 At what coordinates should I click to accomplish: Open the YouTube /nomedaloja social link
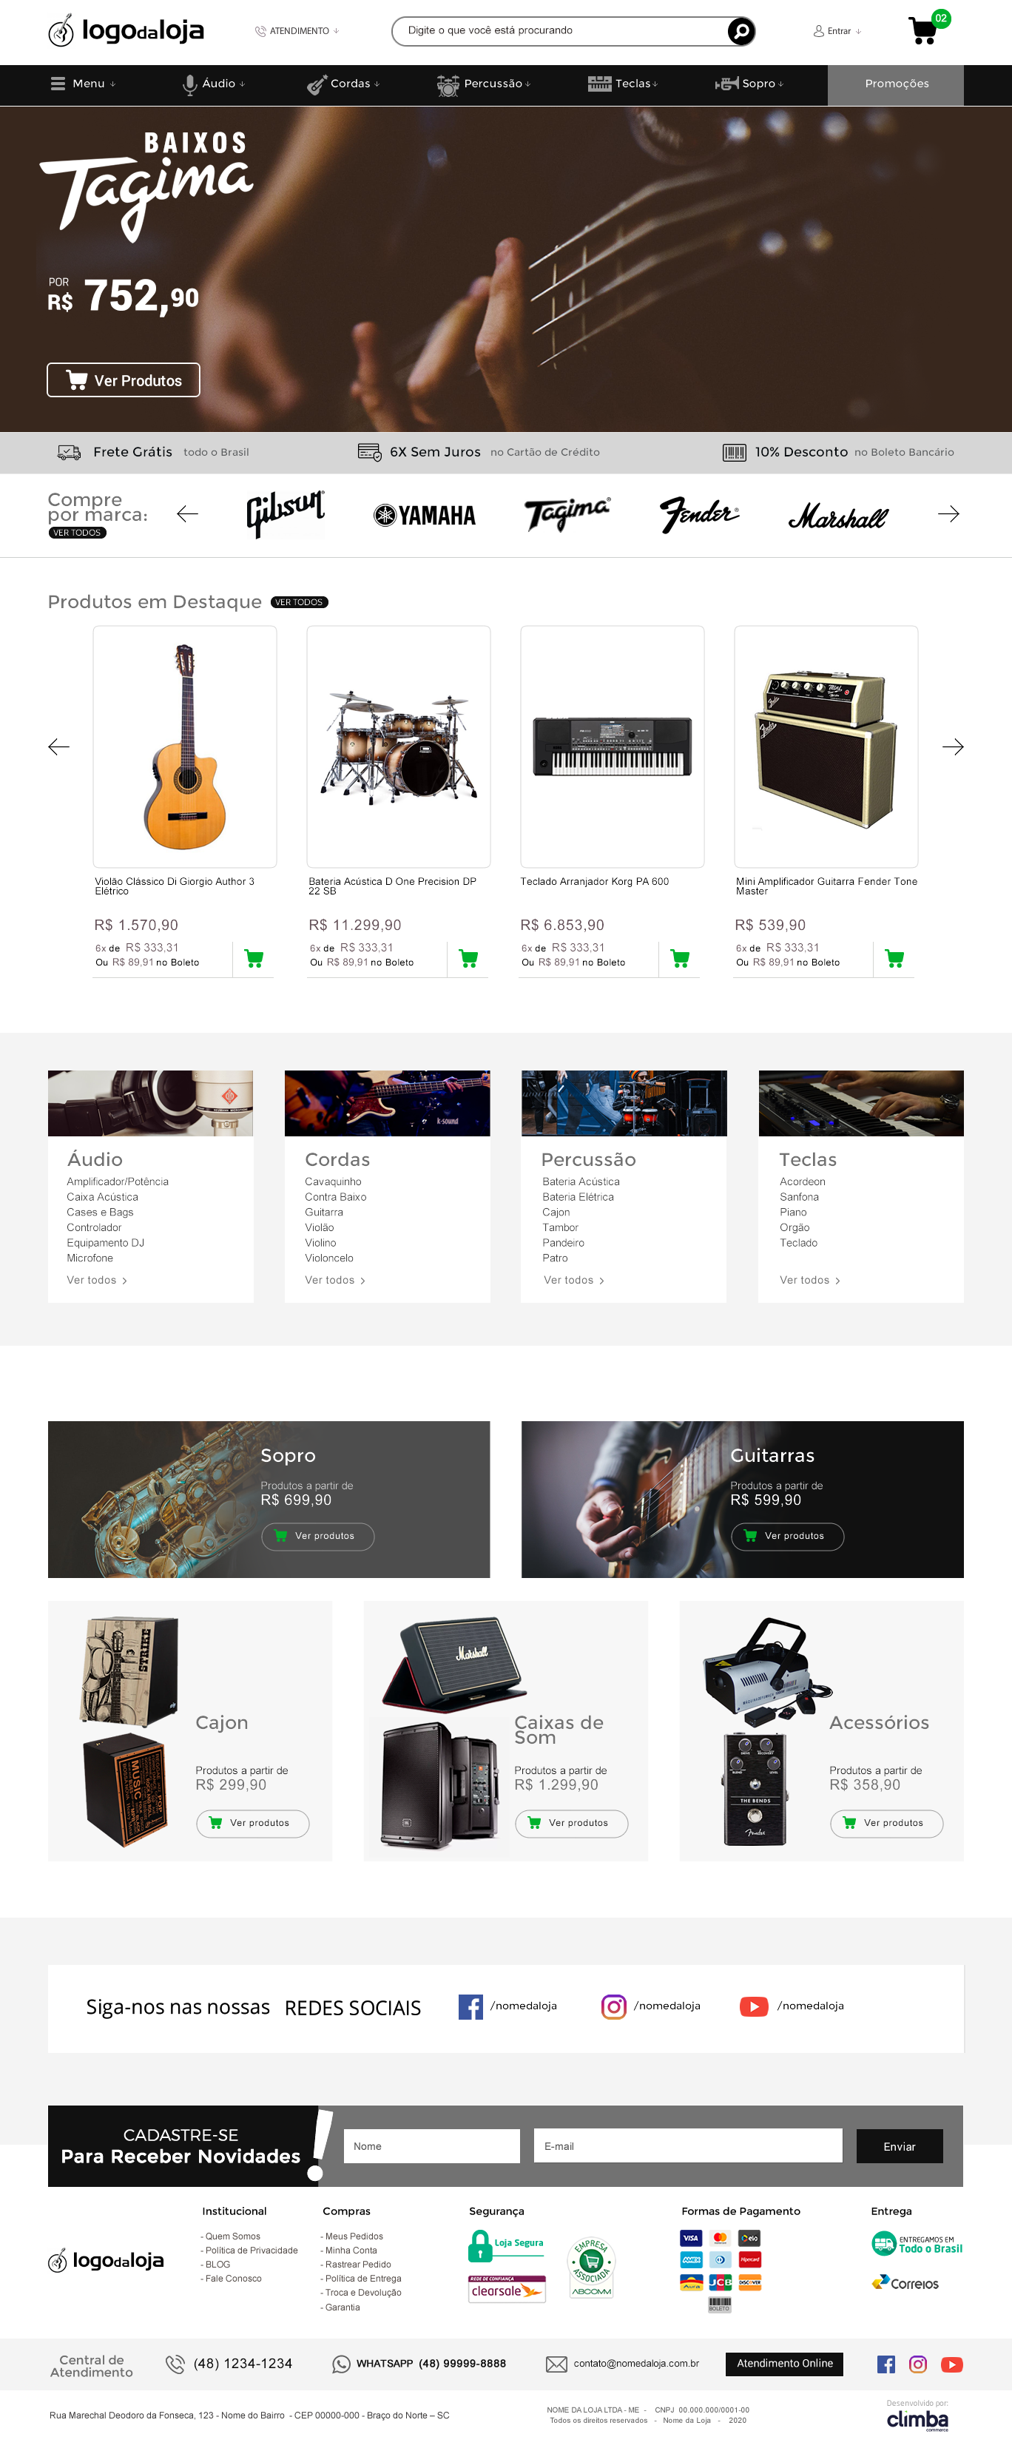coord(792,2006)
